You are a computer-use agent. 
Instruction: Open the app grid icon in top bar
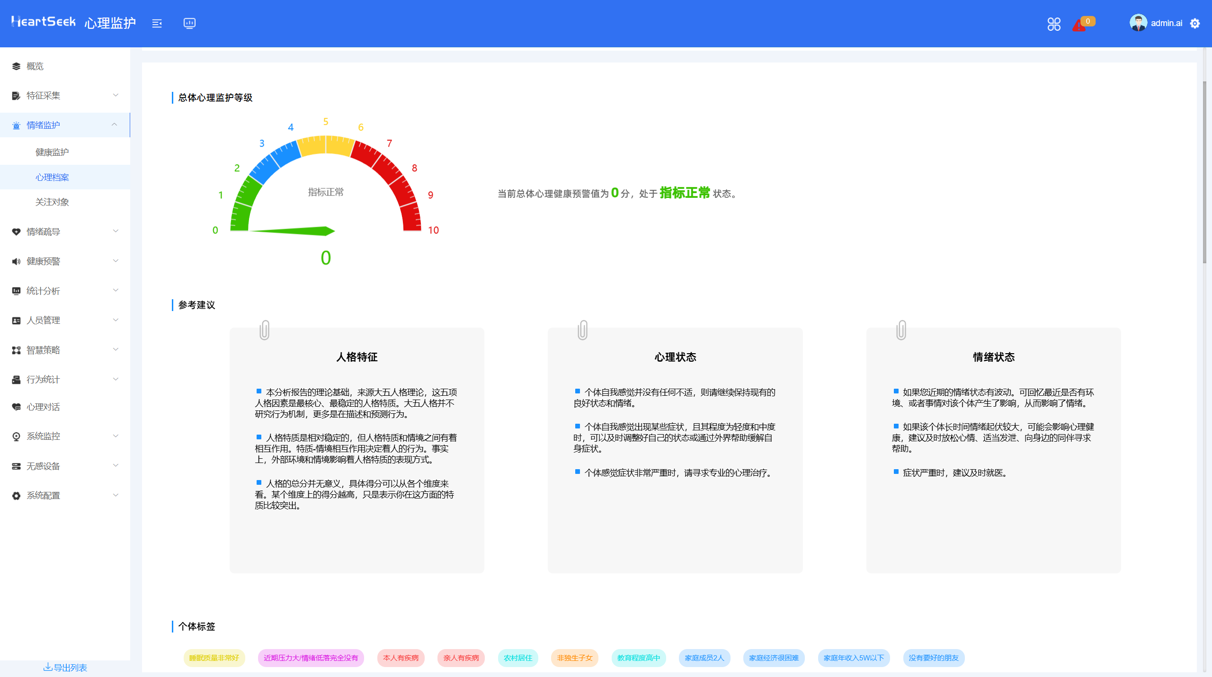[1054, 24]
